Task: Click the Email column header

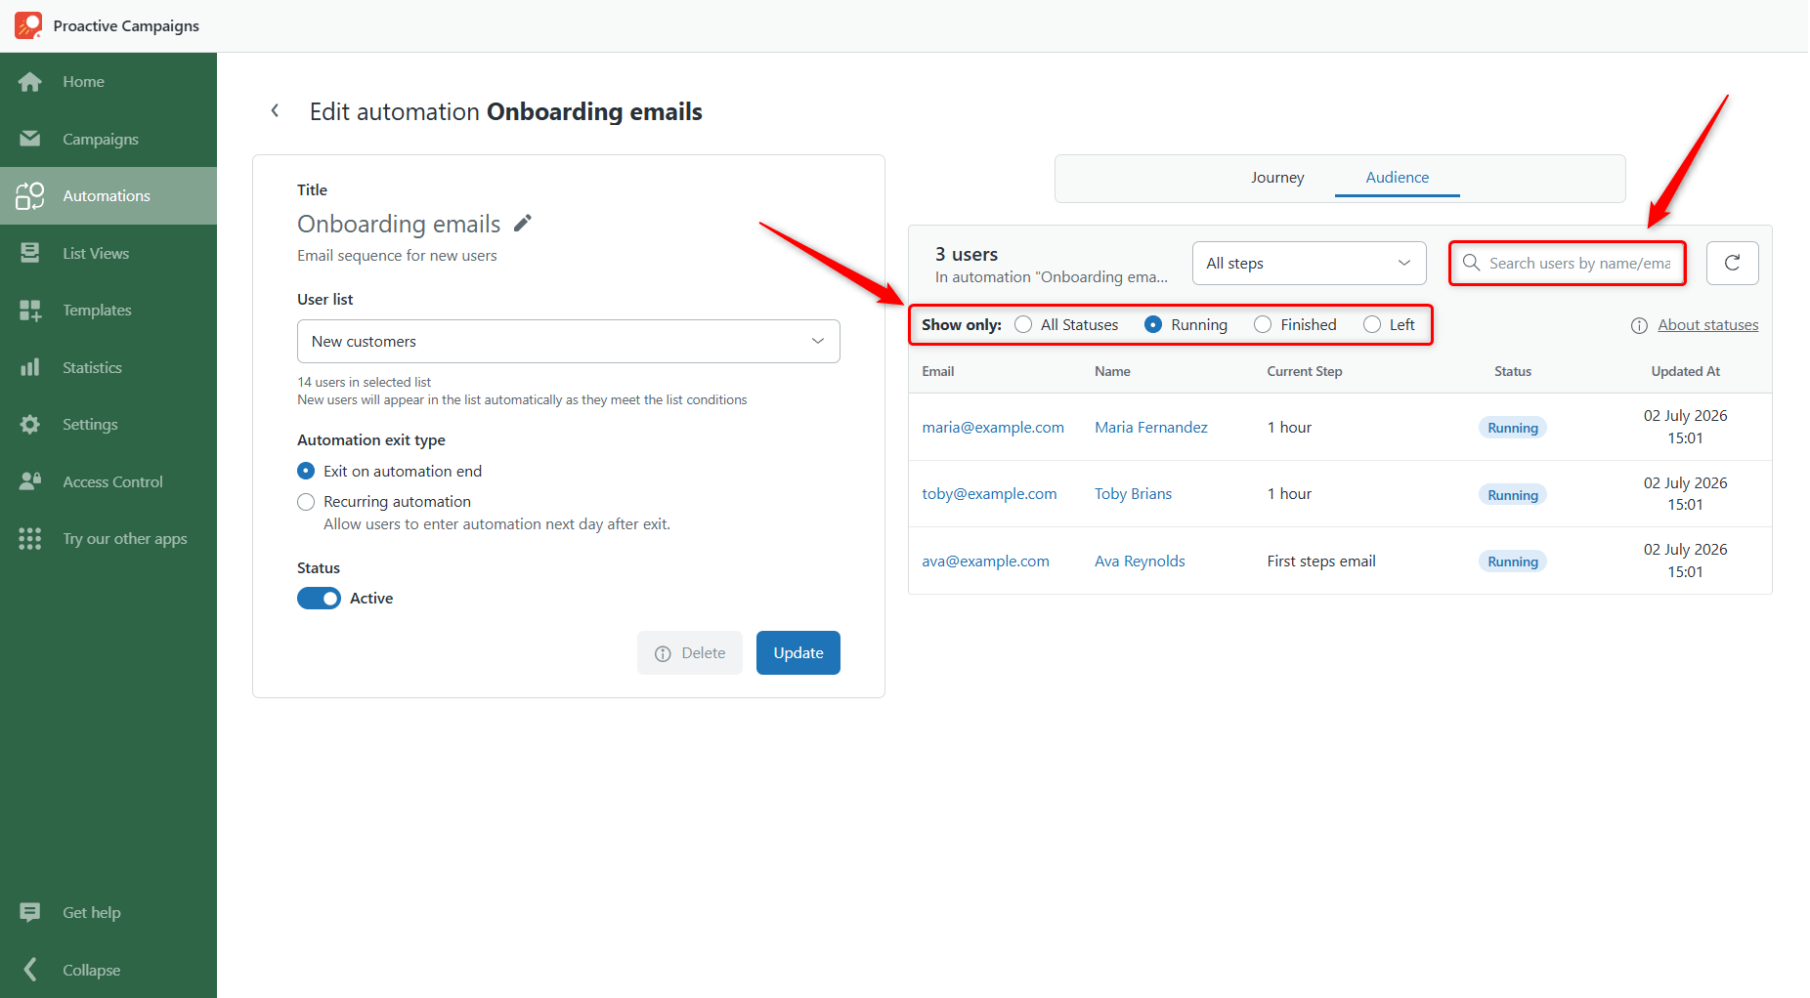Action: point(937,372)
